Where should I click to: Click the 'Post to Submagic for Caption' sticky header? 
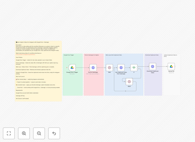pyautogui.click(x=92, y=55)
